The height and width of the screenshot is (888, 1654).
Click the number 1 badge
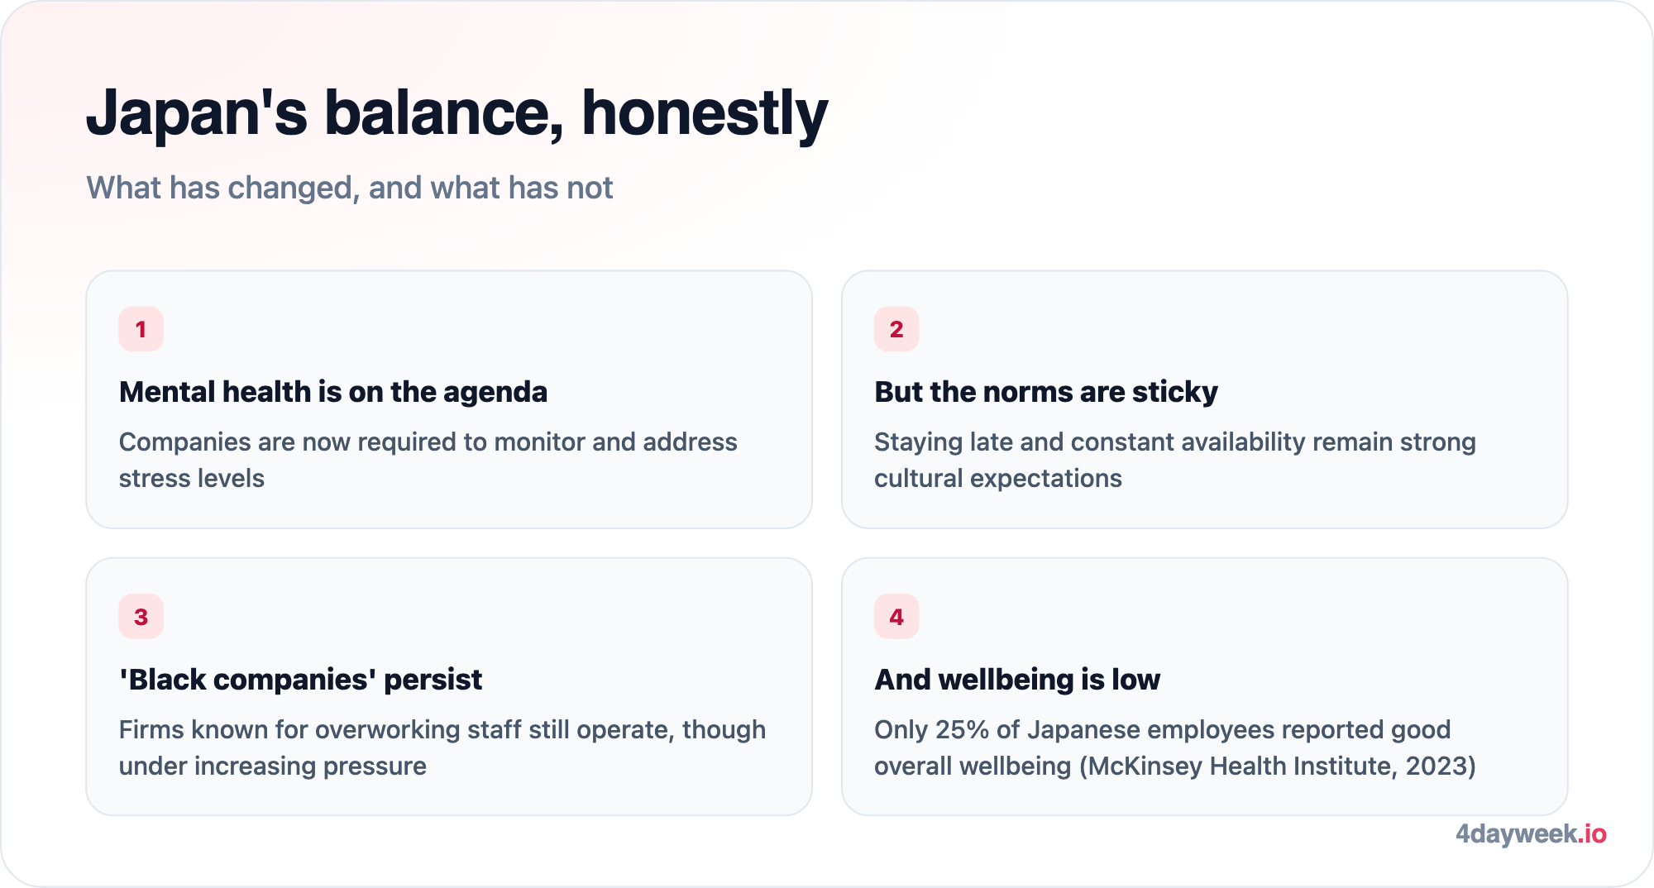point(141,329)
